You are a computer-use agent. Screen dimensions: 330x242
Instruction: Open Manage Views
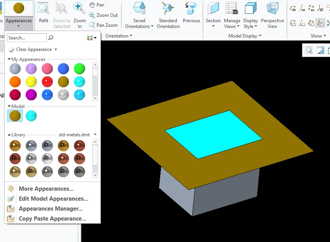coord(232,15)
